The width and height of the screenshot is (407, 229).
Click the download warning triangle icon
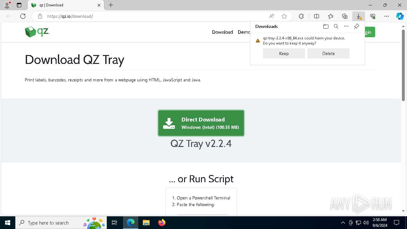tap(258, 41)
